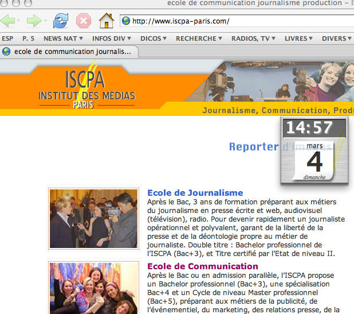Screen dimensions: 354x314
Task: Click the window zoom (third) title bar button
Action: point(28,3)
